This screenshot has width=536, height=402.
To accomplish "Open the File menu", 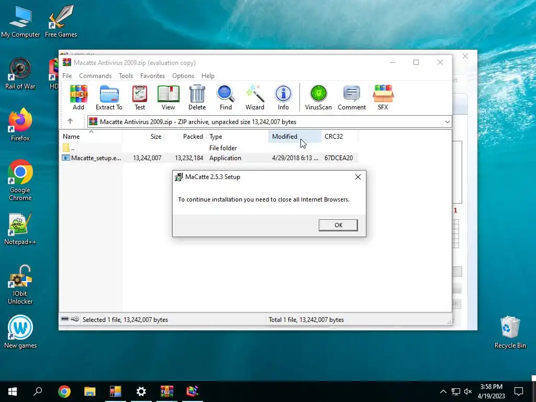I will click(x=67, y=76).
